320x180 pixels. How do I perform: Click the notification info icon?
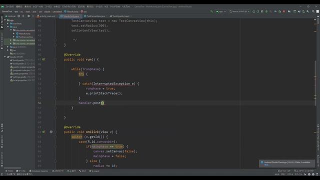point(262,162)
